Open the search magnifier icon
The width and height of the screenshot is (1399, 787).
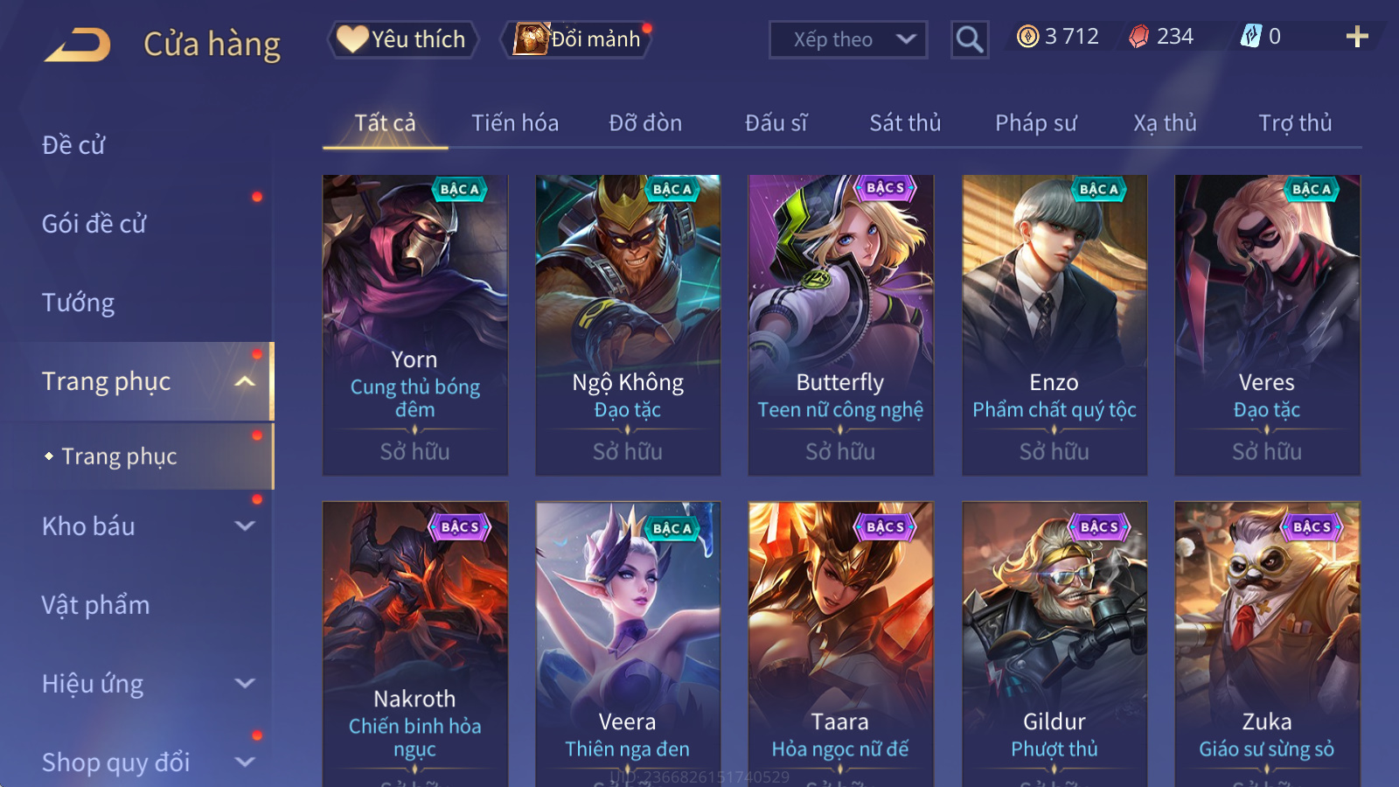pyautogui.click(x=969, y=39)
